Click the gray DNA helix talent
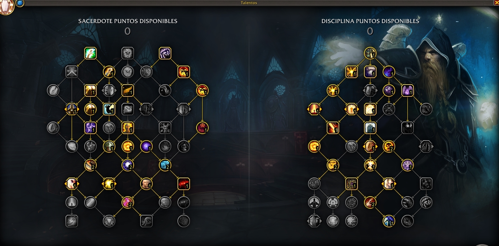This screenshot has height=246, width=499. point(146,221)
